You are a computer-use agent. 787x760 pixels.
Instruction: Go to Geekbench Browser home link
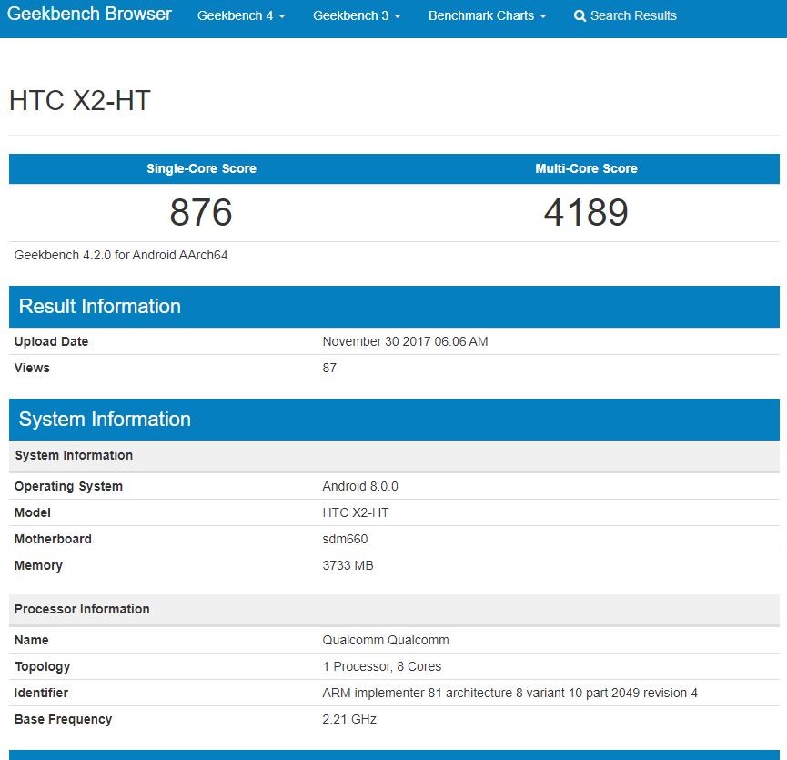click(x=89, y=15)
